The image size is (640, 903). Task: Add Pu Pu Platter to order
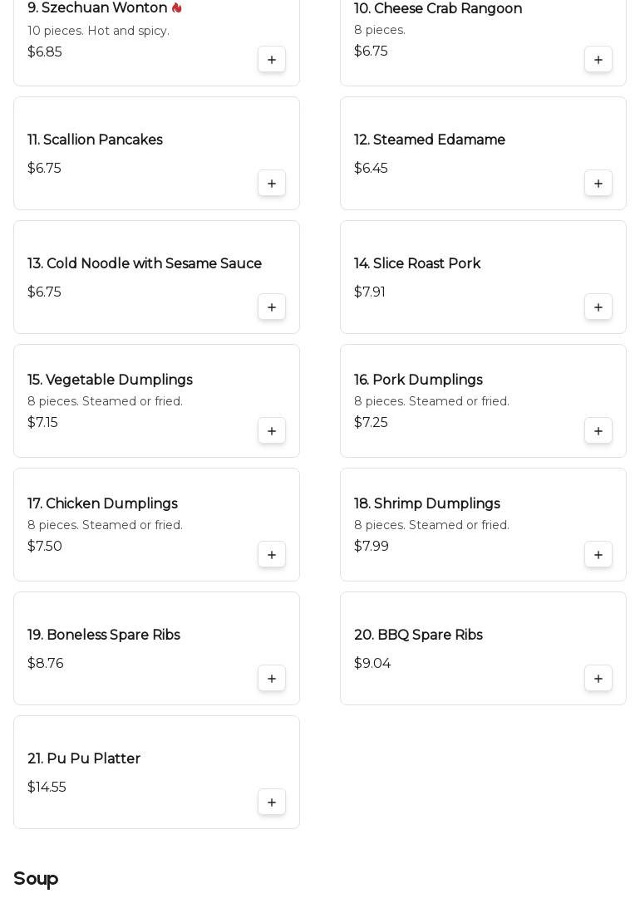click(271, 802)
